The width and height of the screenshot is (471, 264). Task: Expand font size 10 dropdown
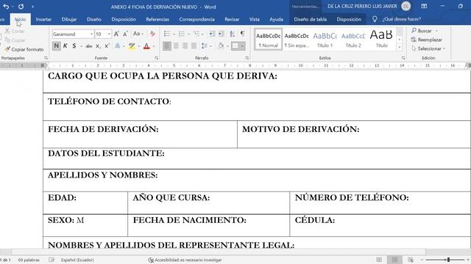(109, 34)
